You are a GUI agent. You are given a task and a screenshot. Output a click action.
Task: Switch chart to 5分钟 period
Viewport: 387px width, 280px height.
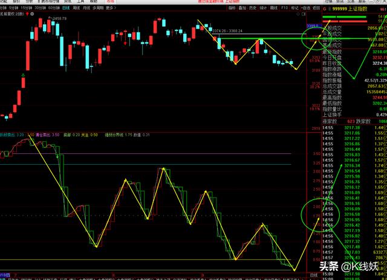13,8
